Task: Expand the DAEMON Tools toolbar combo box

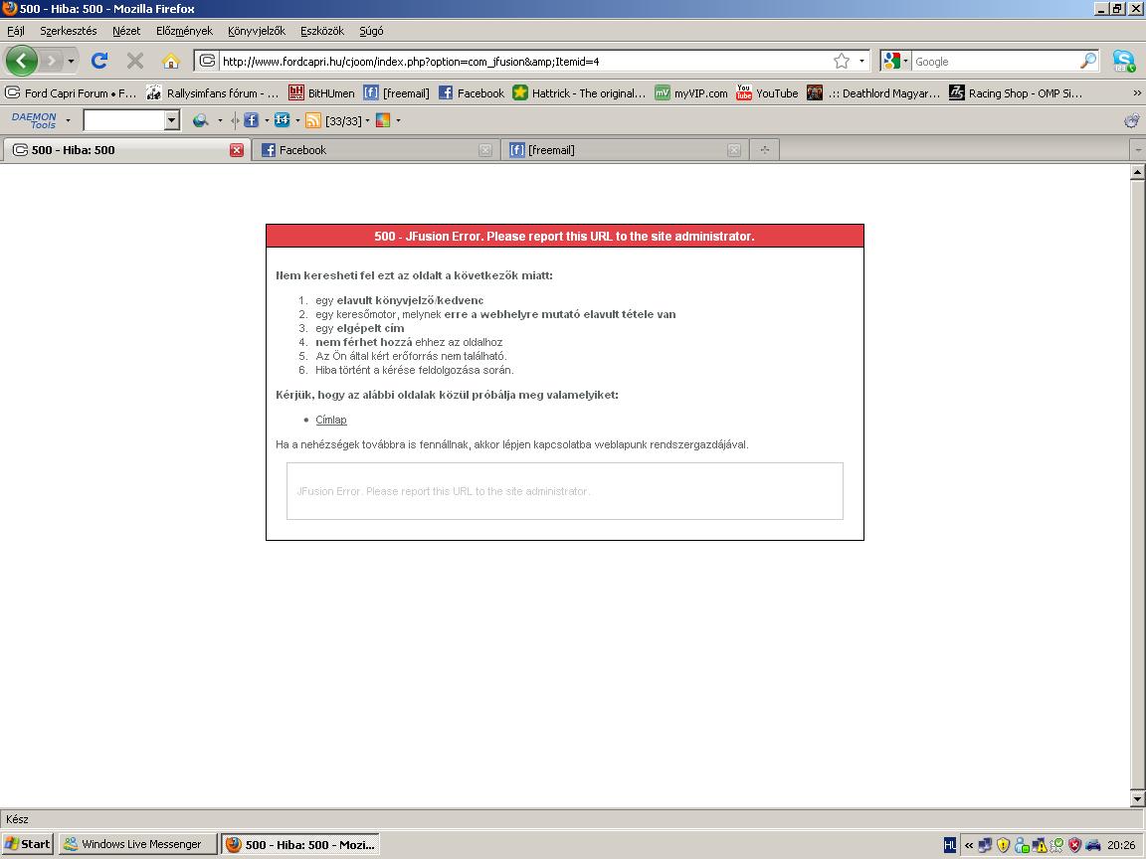Action: [x=171, y=120]
